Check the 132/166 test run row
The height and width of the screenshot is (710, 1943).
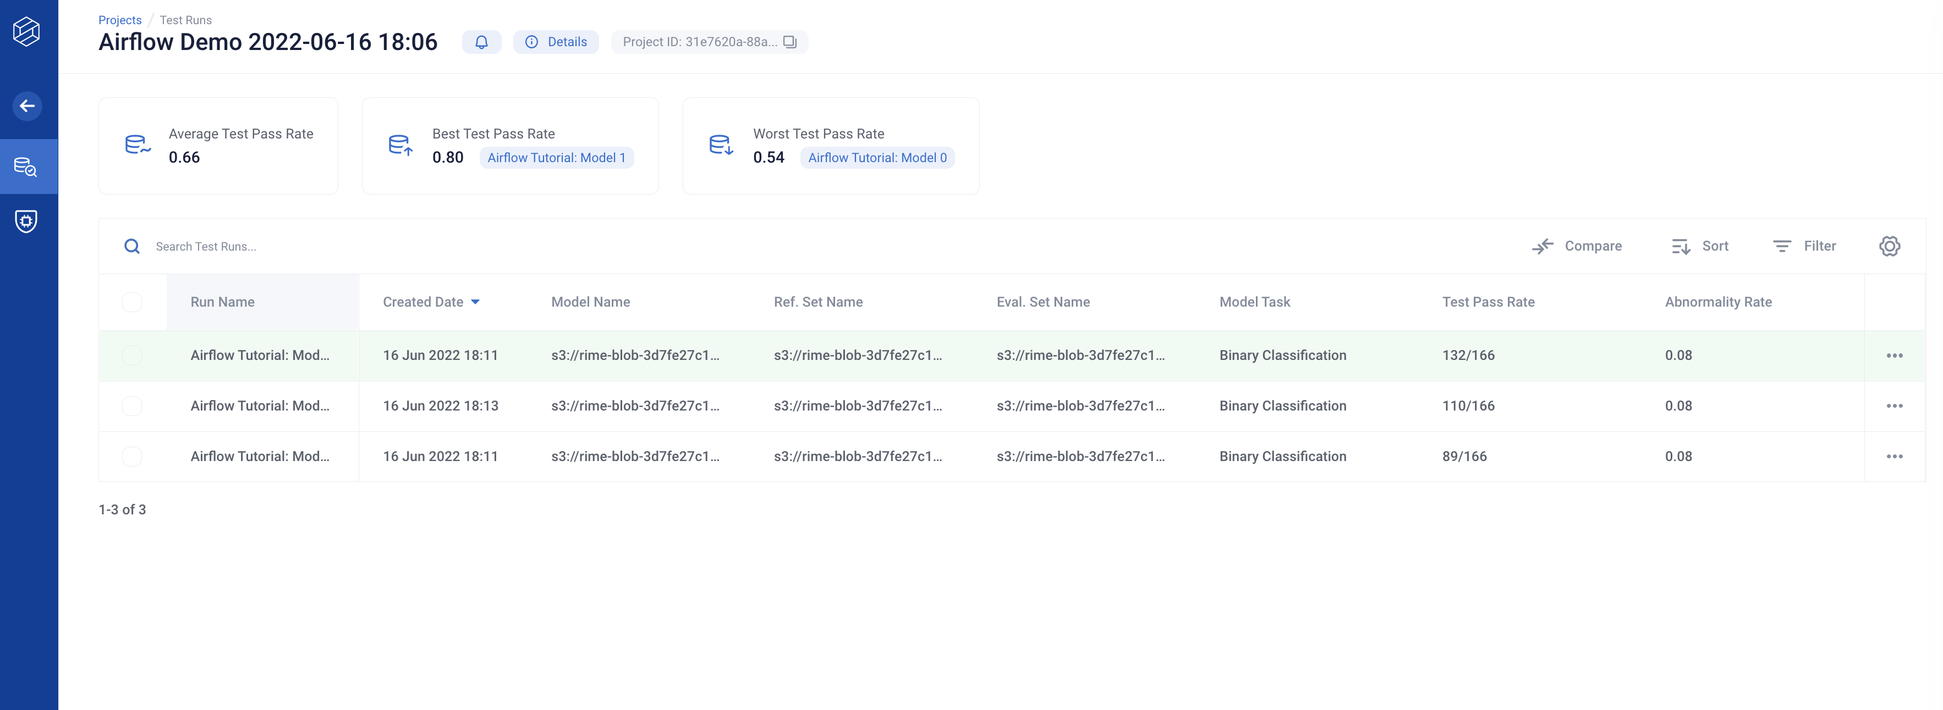tap(132, 356)
